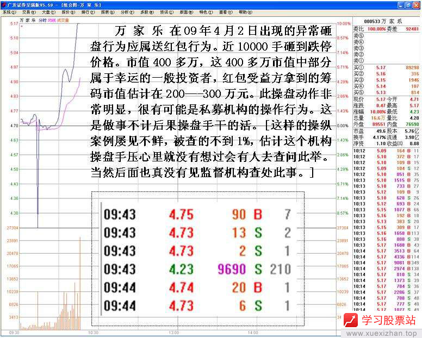The height and width of the screenshot is (338, 422).
Task: Click the 10:13 tick with volume 1515
Action: (x=386, y=180)
